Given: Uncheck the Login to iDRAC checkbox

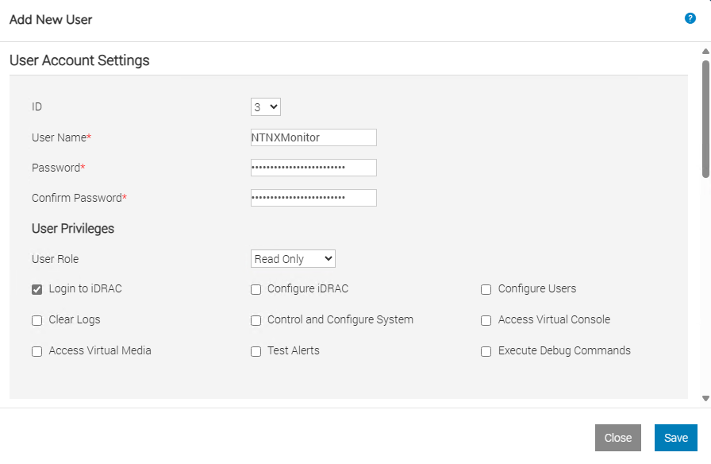Looking at the screenshot, I should 37,289.
